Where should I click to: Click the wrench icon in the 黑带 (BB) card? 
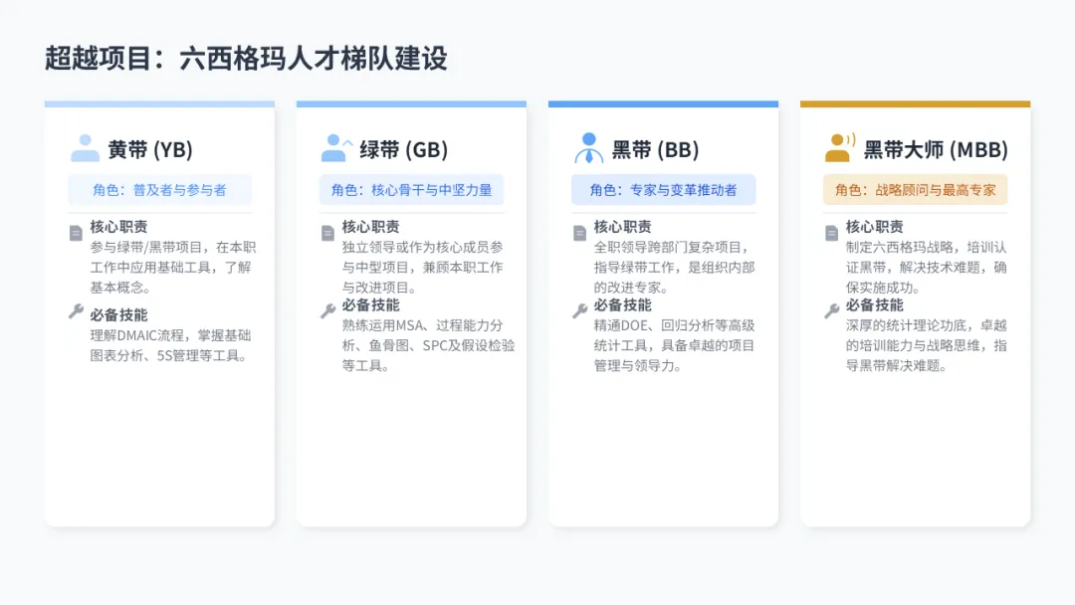tap(580, 311)
